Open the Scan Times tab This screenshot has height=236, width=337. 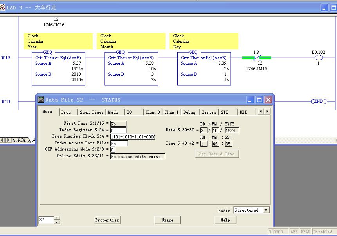click(92, 112)
